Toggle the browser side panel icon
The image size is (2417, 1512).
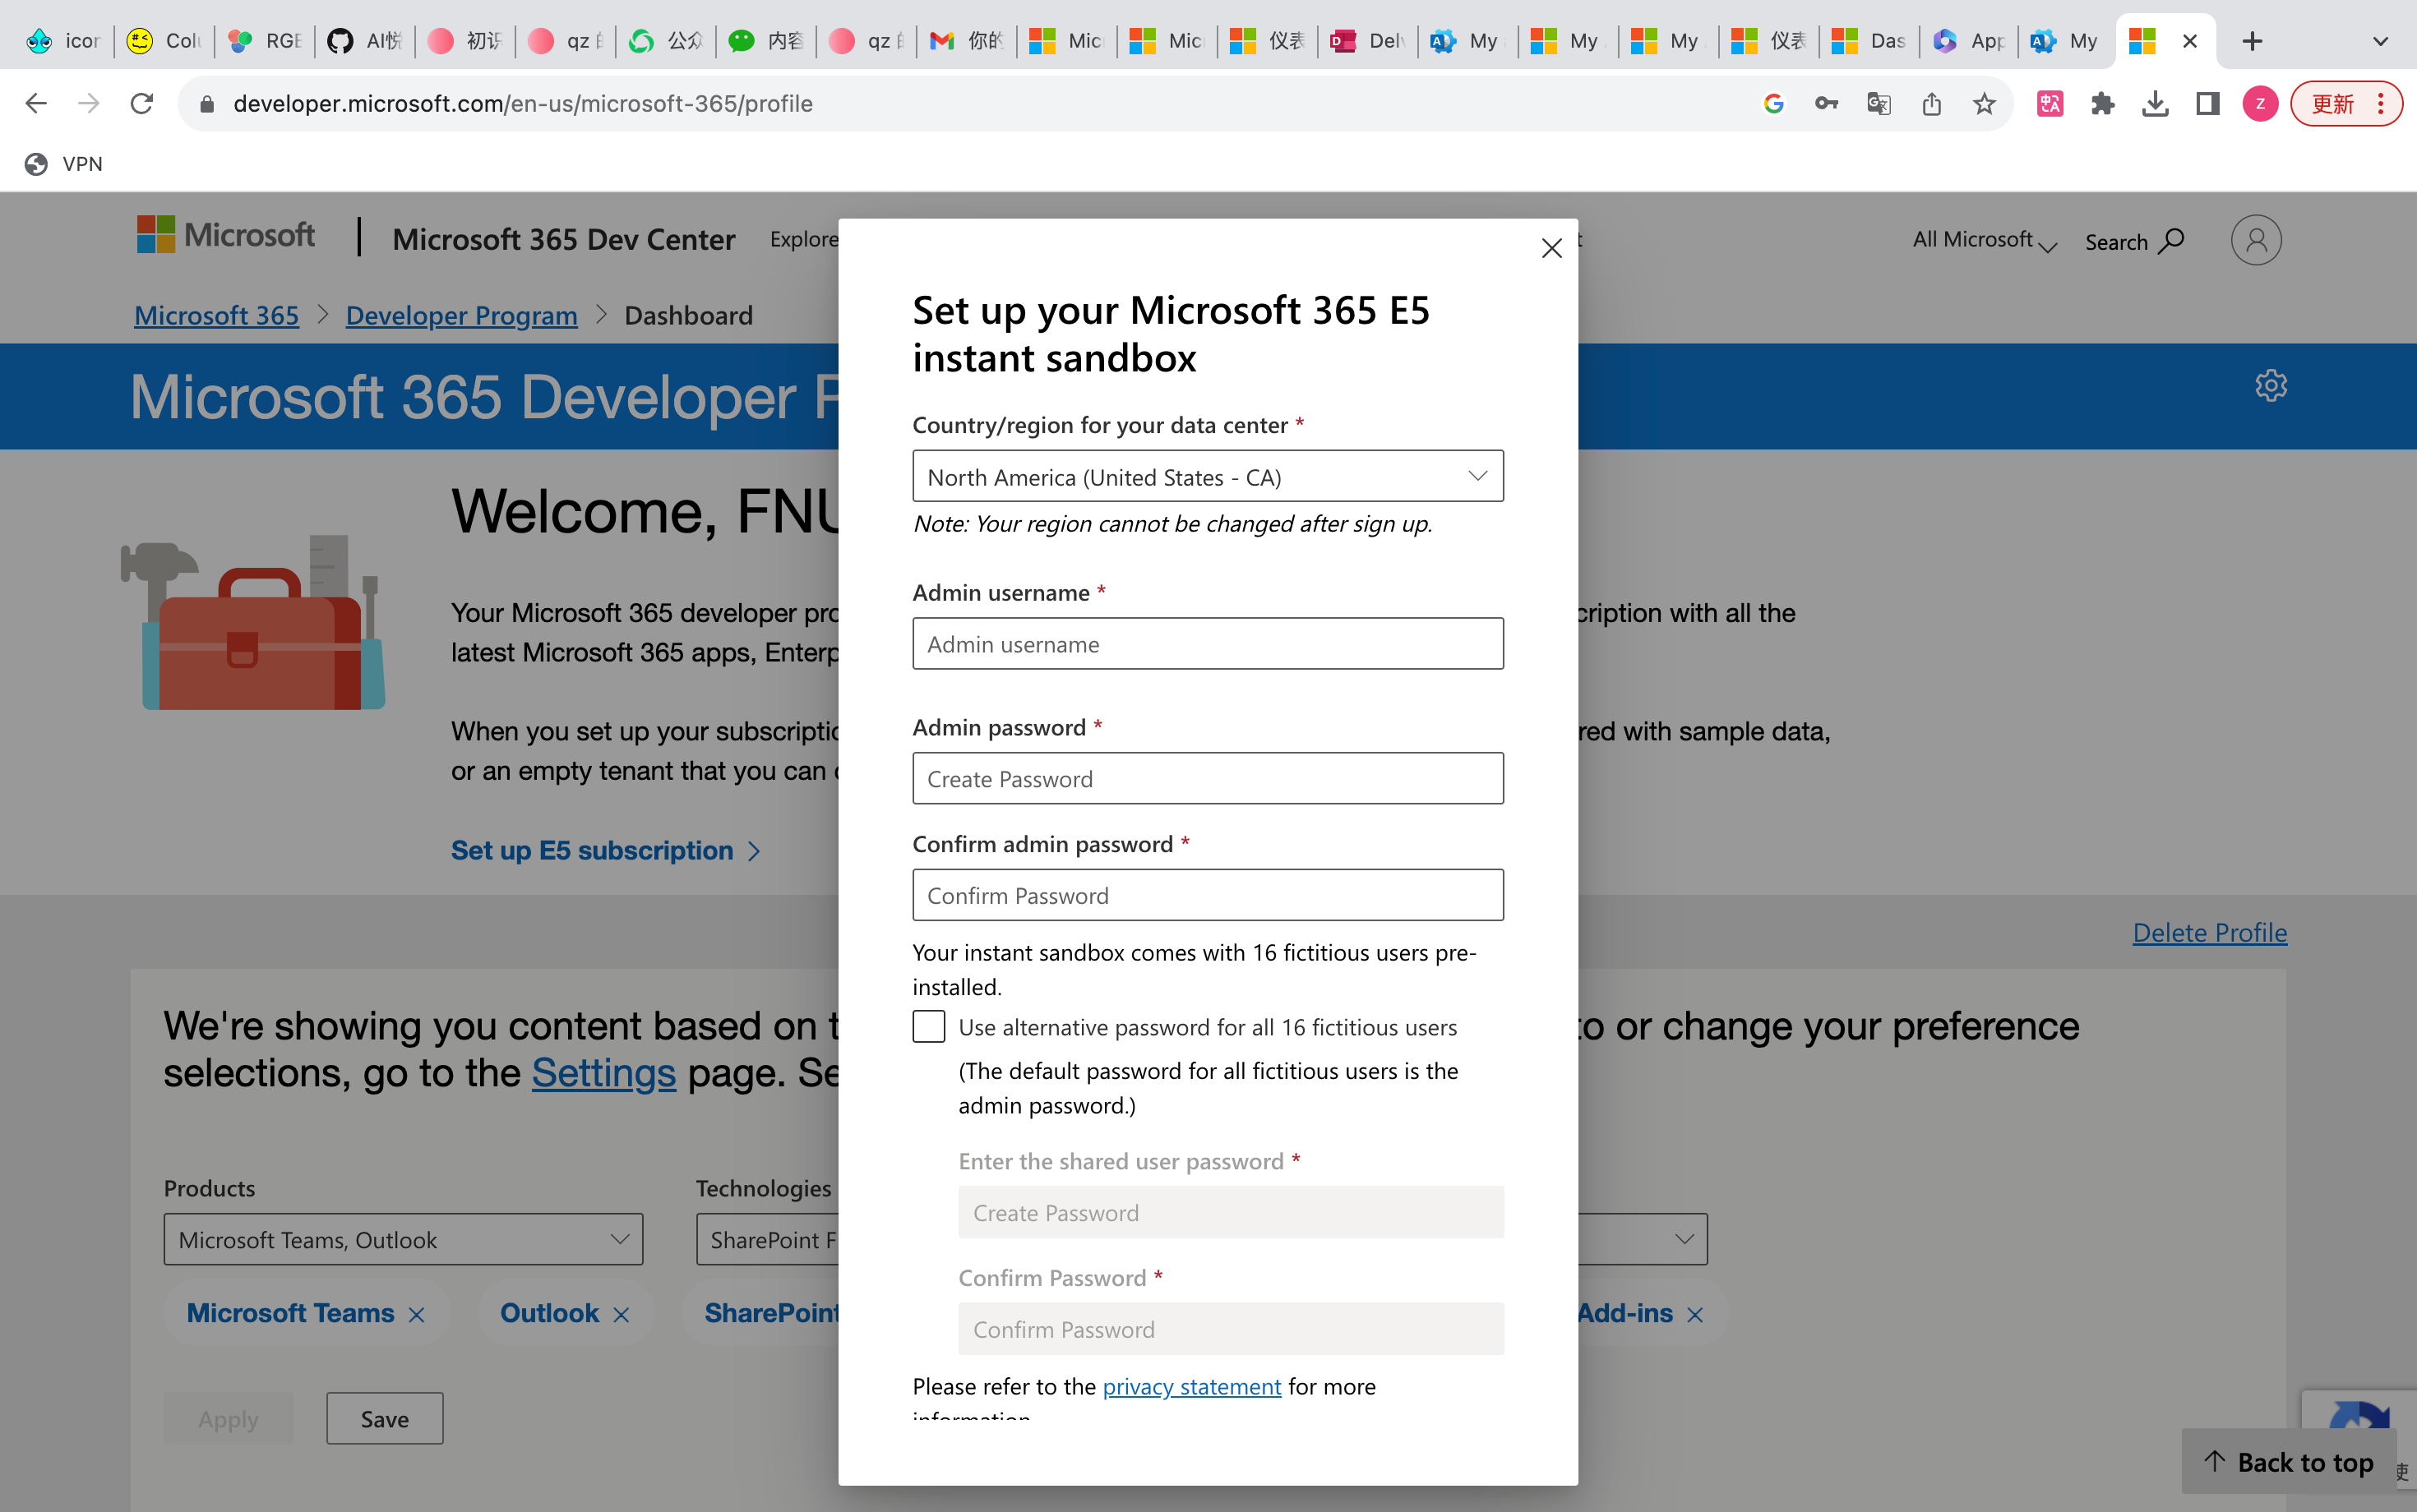point(2207,103)
